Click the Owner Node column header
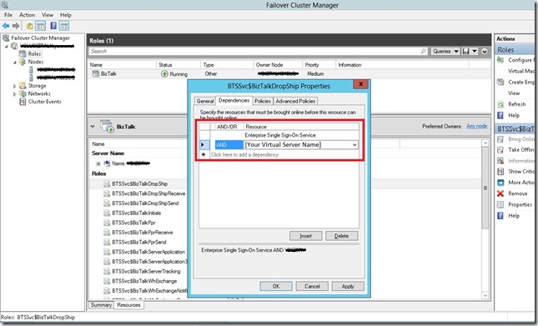 coord(278,65)
